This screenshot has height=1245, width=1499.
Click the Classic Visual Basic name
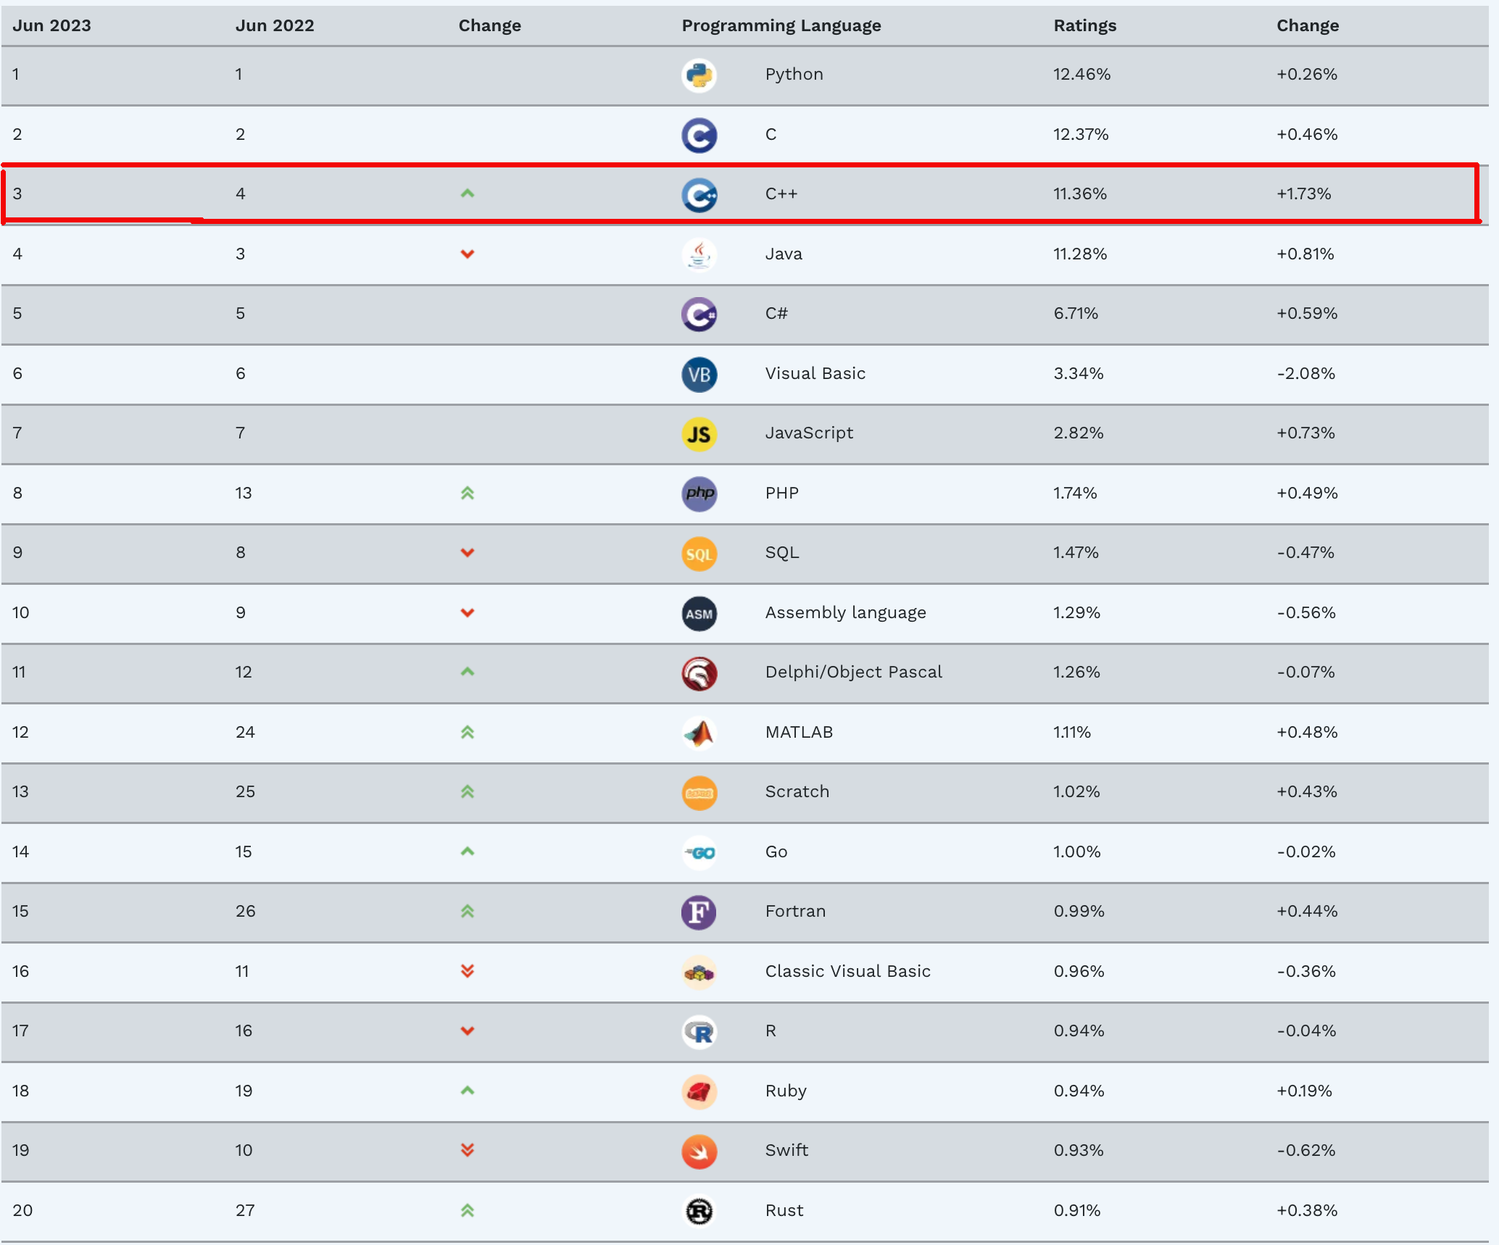[x=847, y=971]
